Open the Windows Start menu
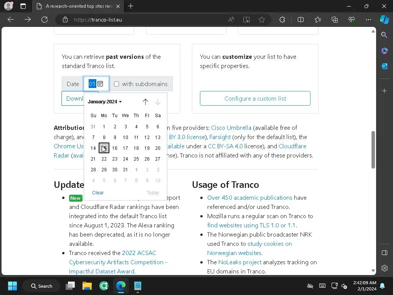The image size is (393, 295). pyautogui.click(x=12, y=286)
